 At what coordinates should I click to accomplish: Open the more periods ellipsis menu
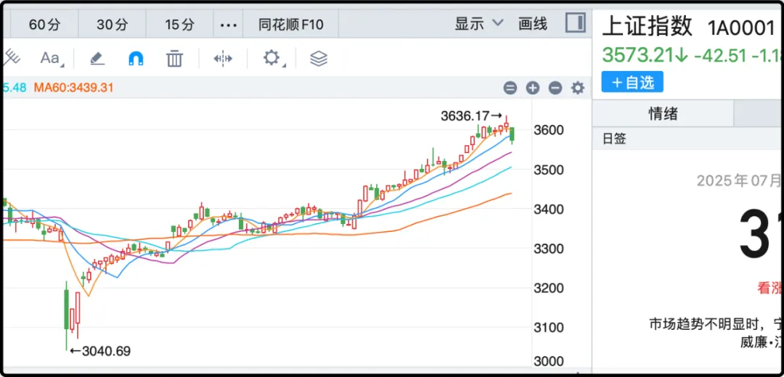tap(229, 25)
